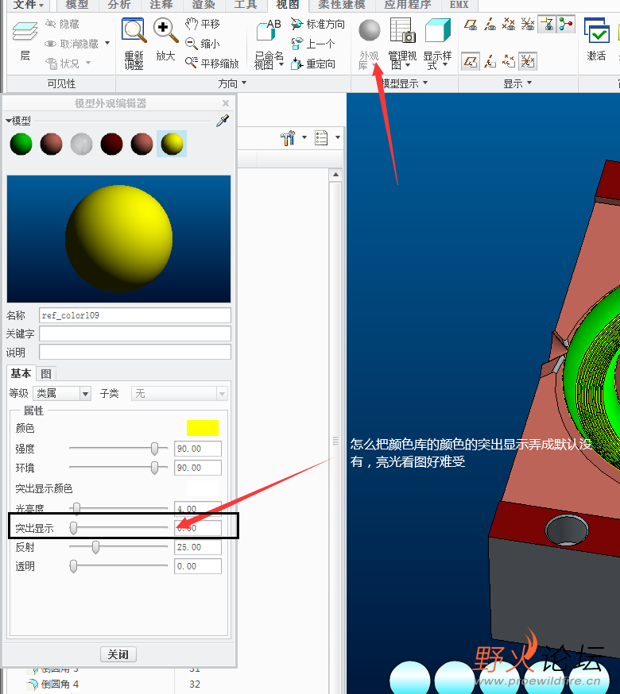Open the 重定向 (Reorient) tool
620x694 pixels.
click(313, 64)
